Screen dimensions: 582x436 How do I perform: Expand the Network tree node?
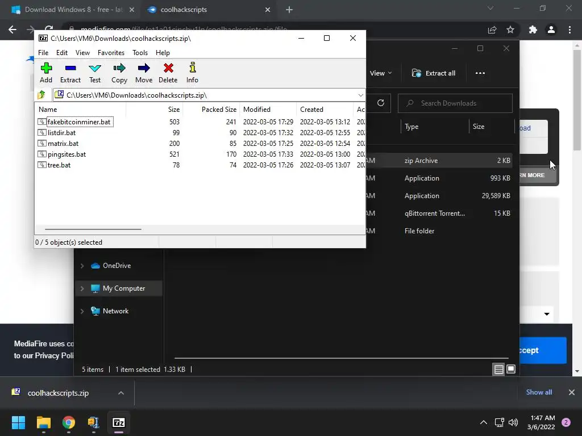[x=82, y=312]
